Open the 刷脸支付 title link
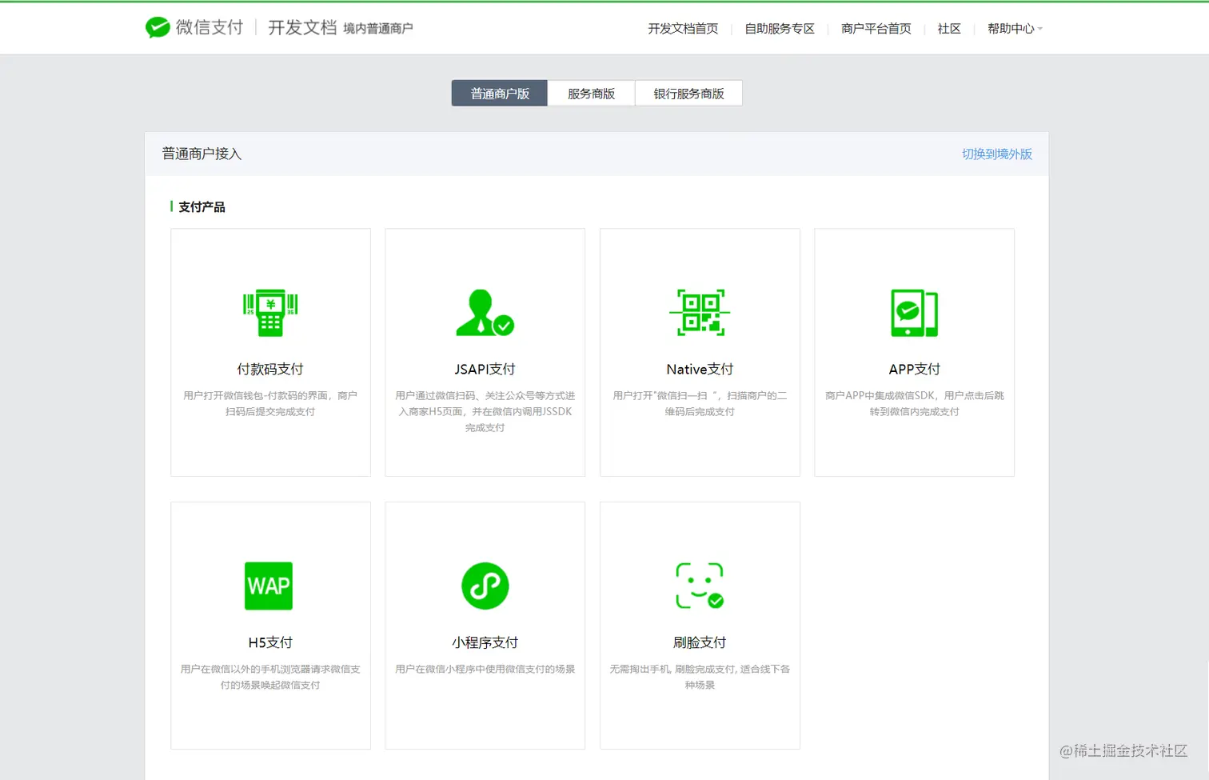Image resolution: width=1209 pixels, height=780 pixels. point(700,642)
